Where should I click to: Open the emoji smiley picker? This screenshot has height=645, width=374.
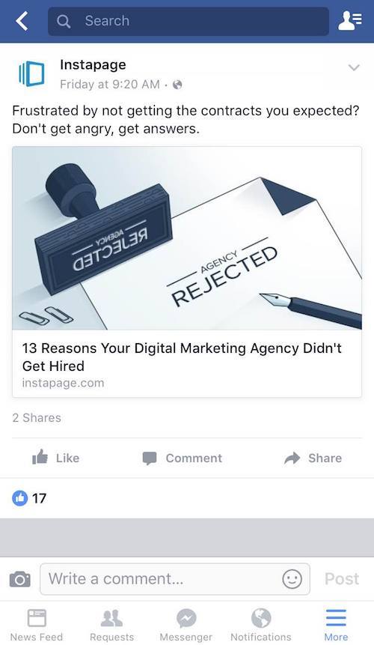(292, 579)
